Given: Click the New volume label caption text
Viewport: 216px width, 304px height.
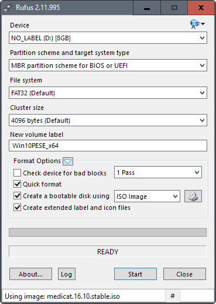Looking at the screenshot, I should pos(37,134).
